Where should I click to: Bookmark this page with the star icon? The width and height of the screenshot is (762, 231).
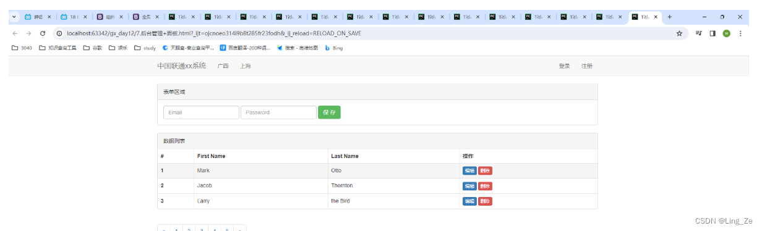point(679,33)
